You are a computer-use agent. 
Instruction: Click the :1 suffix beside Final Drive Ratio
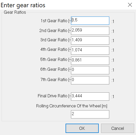pyautogui.click(x=113, y=97)
